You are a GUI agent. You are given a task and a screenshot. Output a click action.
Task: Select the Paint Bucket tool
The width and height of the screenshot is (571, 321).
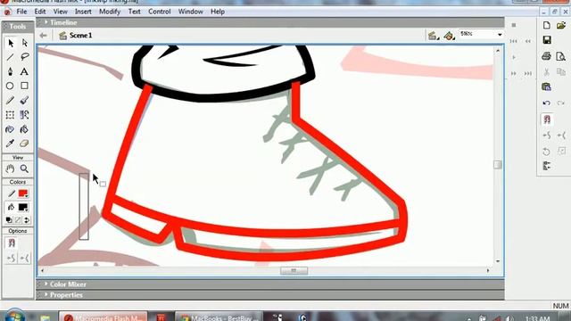coord(24,129)
